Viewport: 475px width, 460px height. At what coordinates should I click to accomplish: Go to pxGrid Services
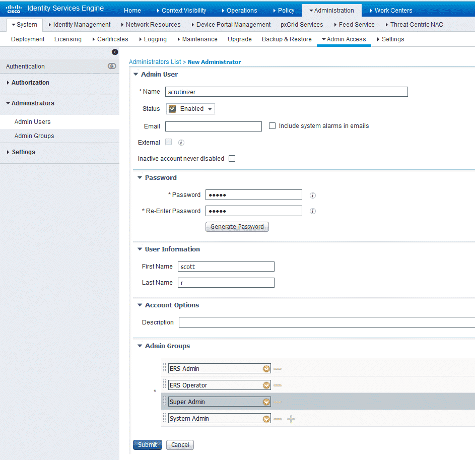[302, 25]
